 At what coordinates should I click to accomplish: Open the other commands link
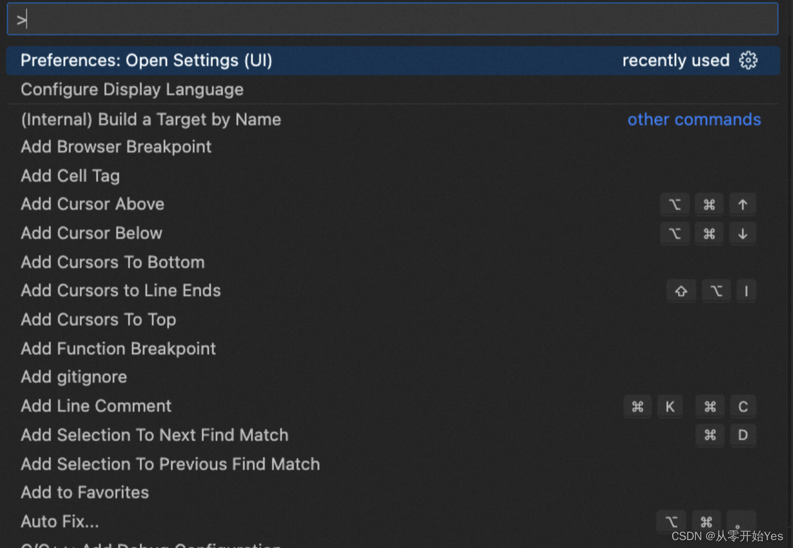694,119
